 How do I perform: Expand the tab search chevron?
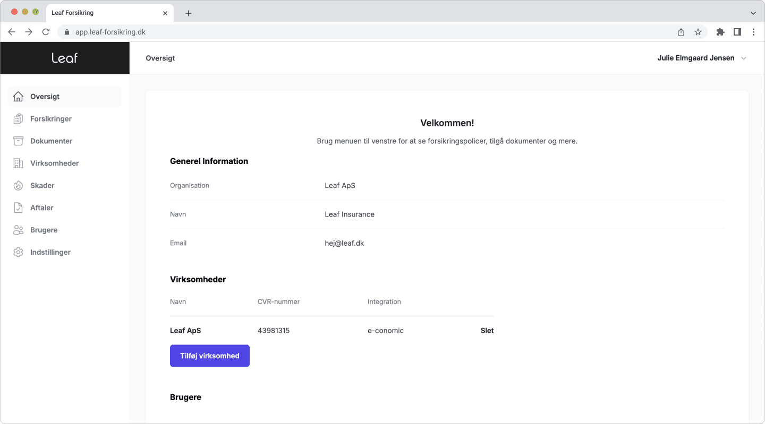(753, 13)
